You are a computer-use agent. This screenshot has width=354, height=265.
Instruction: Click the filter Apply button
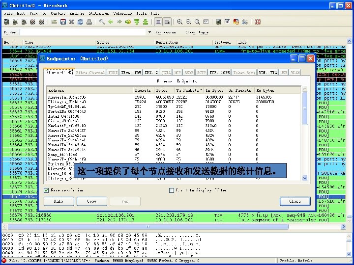pyautogui.click(x=204, y=32)
